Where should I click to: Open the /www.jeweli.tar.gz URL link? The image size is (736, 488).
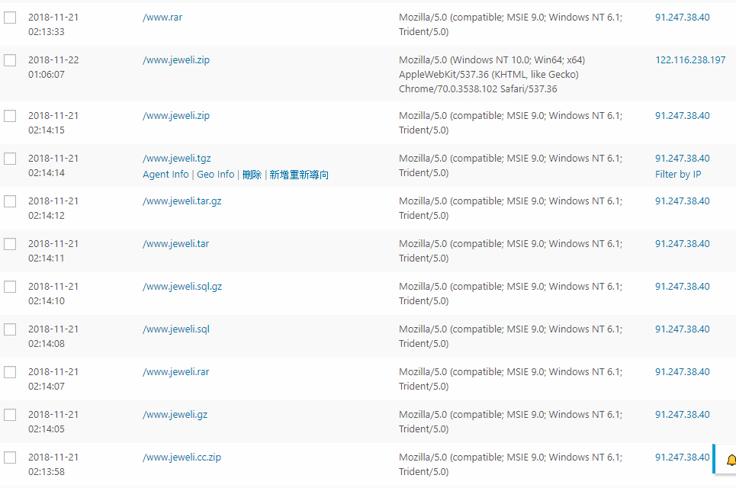click(182, 201)
